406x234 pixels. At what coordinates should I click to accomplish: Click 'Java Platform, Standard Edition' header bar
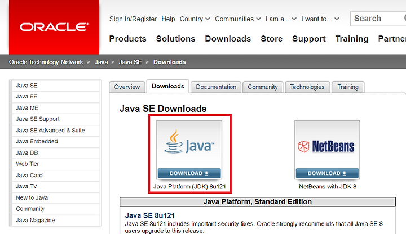258,202
